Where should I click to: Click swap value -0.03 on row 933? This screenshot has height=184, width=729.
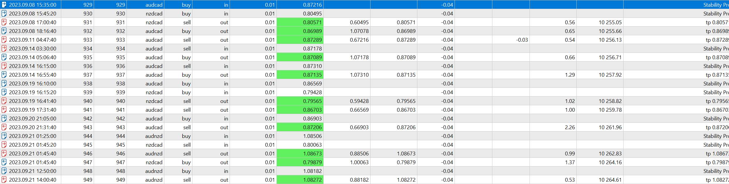(x=522, y=40)
